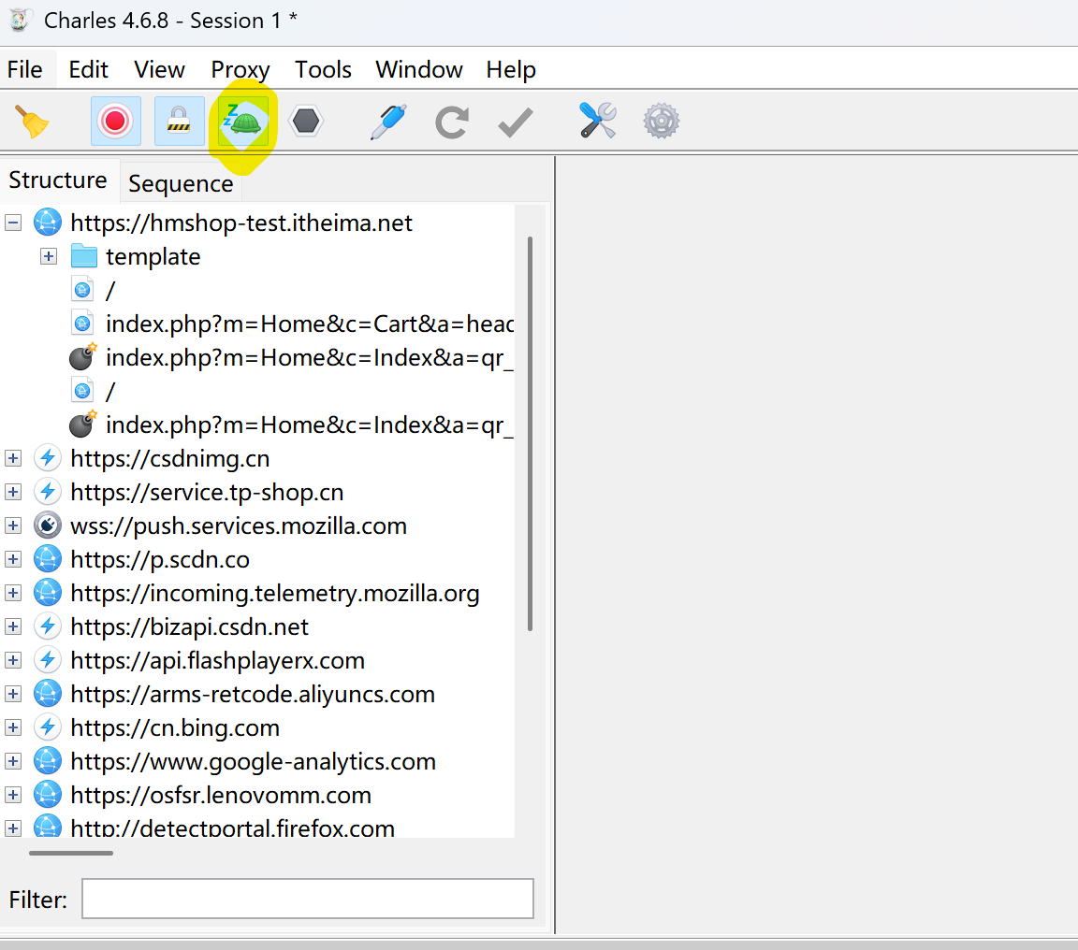Select https://cn.bing.com host row
Viewport: 1078px width, 950px height.
pos(175,727)
